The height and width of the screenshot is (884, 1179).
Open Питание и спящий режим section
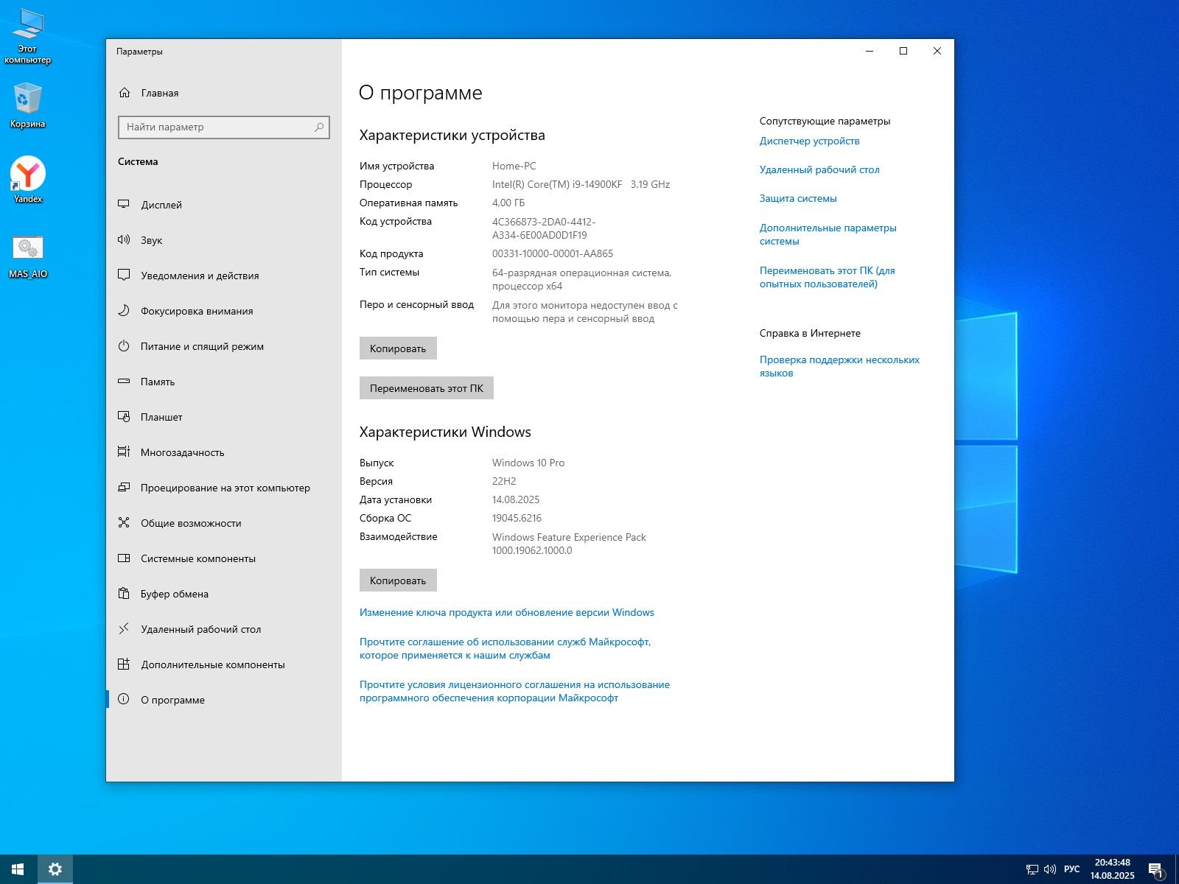click(x=224, y=346)
